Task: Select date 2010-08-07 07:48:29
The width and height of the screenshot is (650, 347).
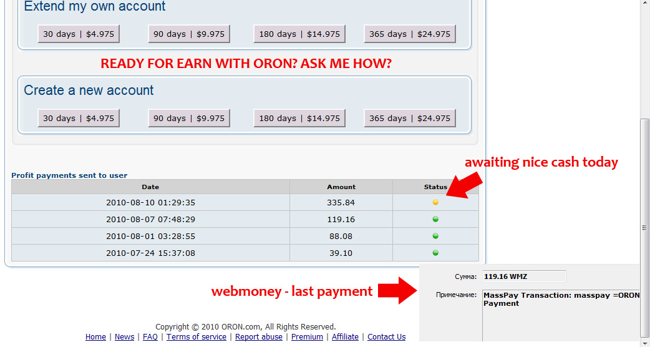Action: 150,219
